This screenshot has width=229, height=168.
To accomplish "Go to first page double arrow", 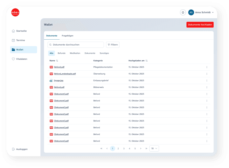I will point(101,148).
